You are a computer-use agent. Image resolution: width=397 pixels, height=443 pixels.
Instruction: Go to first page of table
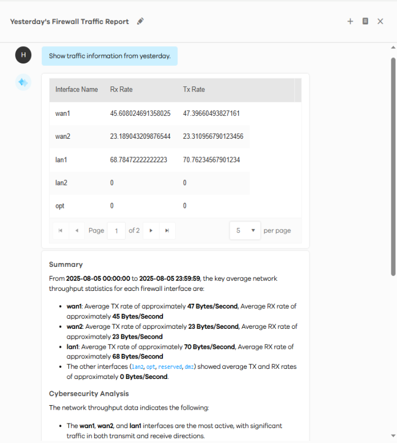(x=60, y=231)
